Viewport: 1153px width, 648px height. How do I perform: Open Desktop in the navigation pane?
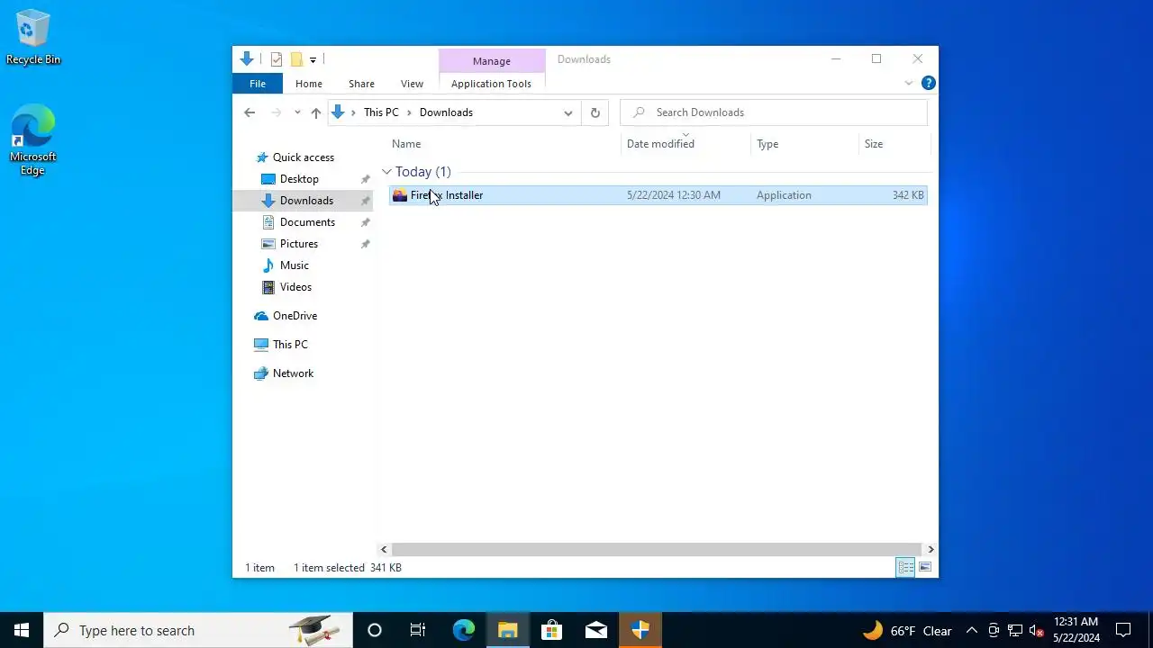[299, 179]
